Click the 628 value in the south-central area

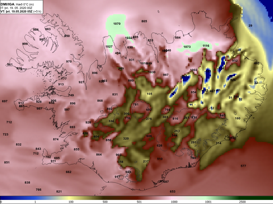pyautogui.click(x=159, y=146)
